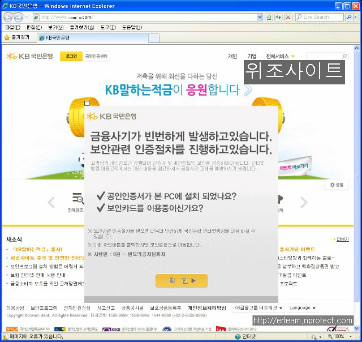The height and width of the screenshot is (342, 362).
Task: Expand the 전체서비스 menu
Action: tap(281, 56)
